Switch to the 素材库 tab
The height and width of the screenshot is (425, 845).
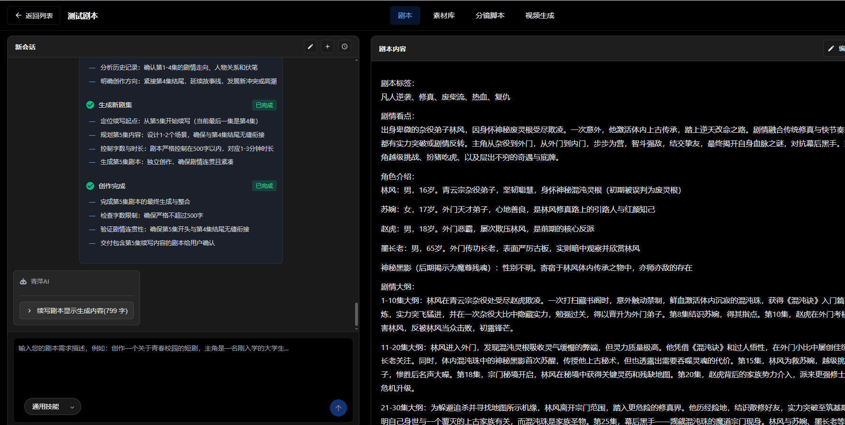(x=444, y=16)
